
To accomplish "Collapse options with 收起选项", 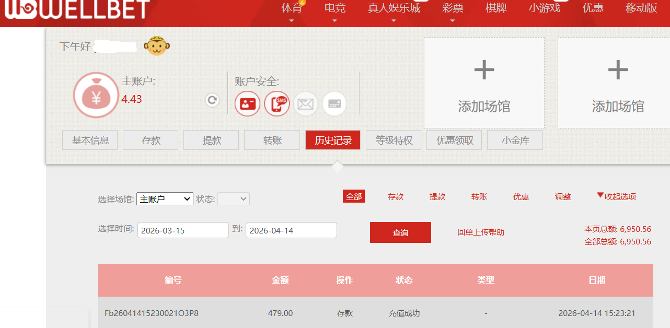I will tap(616, 196).
